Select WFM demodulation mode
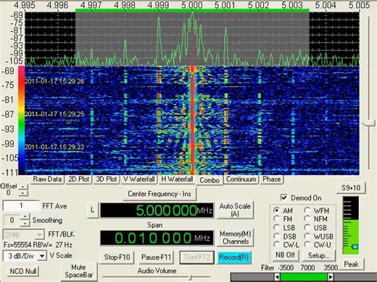This screenshot has height=282, width=377. click(307, 210)
